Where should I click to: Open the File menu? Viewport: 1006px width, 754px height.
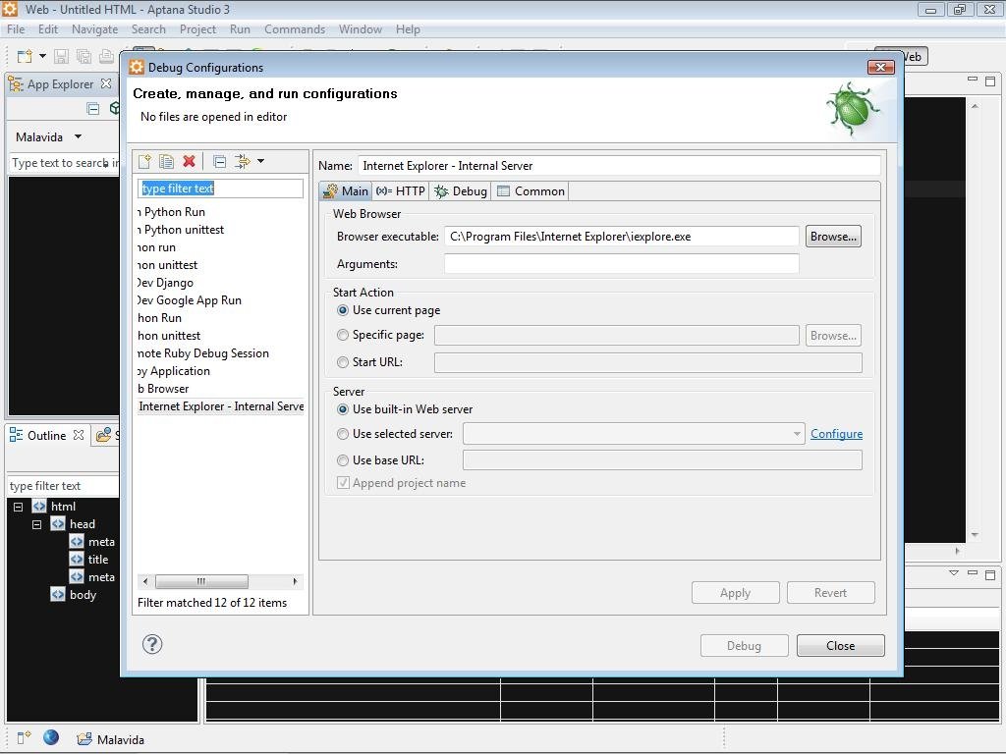coord(16,29)
